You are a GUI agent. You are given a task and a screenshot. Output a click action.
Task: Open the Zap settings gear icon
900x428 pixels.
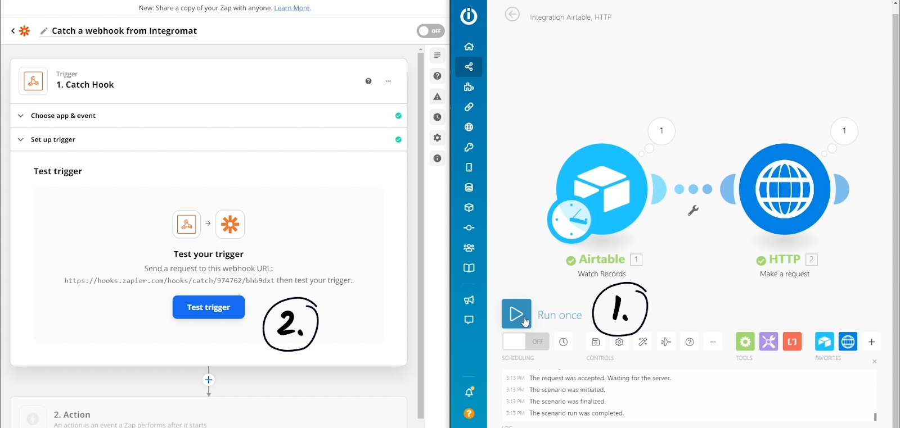pyautogui.click(x=437, y=138)
